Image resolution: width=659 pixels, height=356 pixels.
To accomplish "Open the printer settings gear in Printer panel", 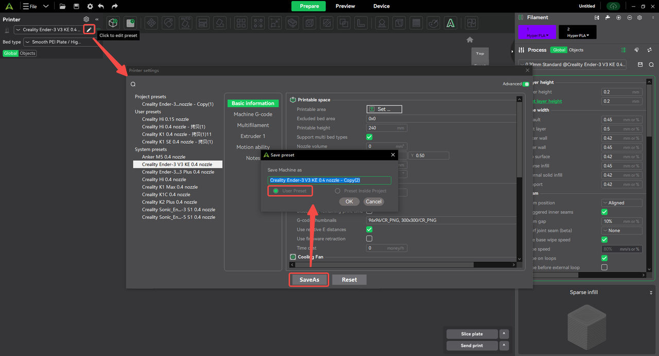I will click(x=86, y=20).
